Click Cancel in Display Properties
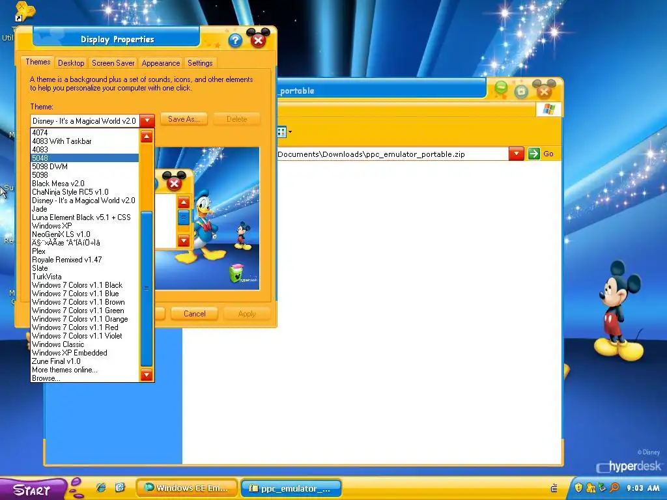Screen dimensions: 667x500 tap(194, 314)
